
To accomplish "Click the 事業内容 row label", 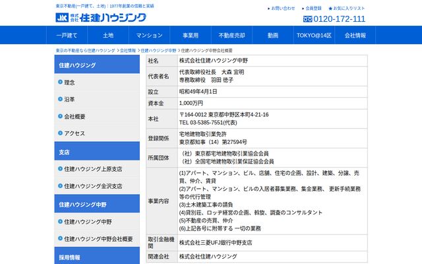I will click(x=158, y=201).
